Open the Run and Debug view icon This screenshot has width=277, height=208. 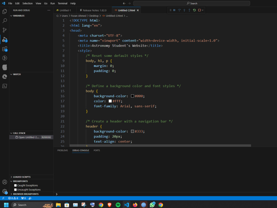tap(5, 39)
